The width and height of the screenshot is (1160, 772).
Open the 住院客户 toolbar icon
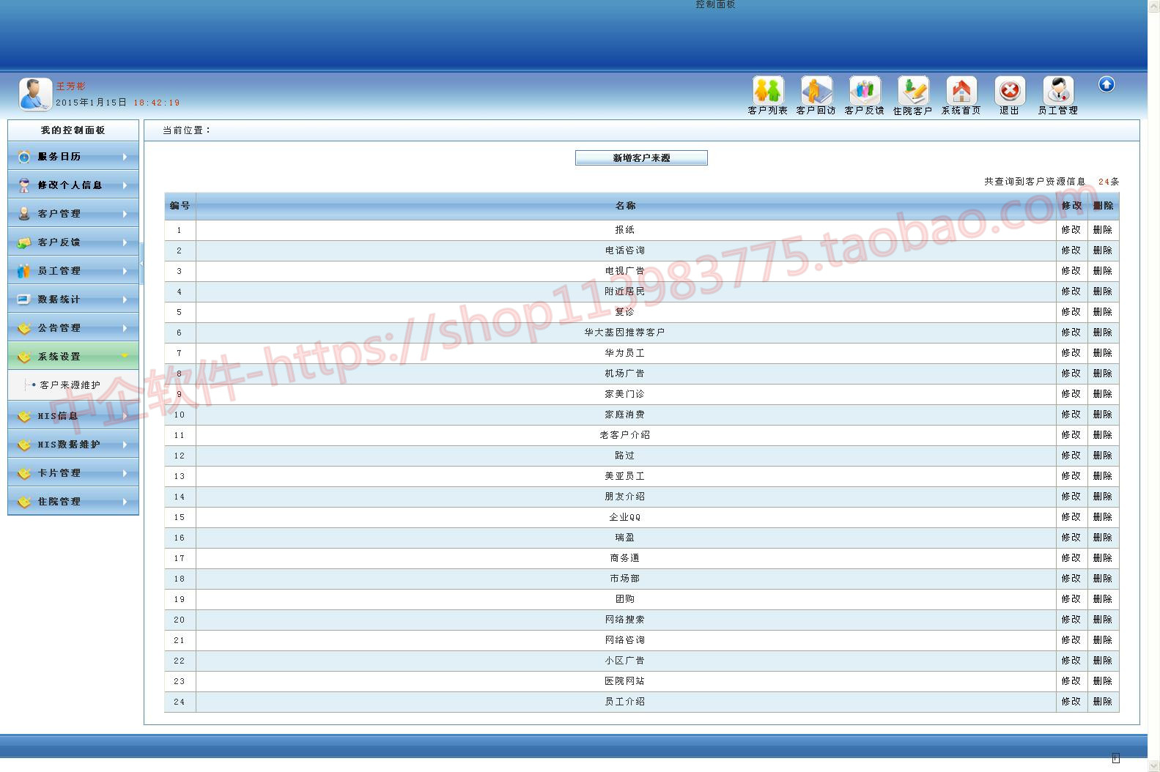(x=912, y=90)
